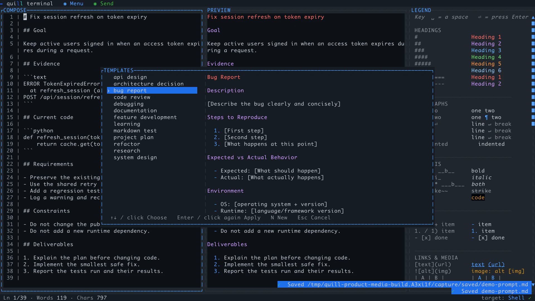Image resolution: width=535 pixels, height=301 pixels.
Task: Click the 'Ln 1/39' status entry
Action: click(15, 298)
